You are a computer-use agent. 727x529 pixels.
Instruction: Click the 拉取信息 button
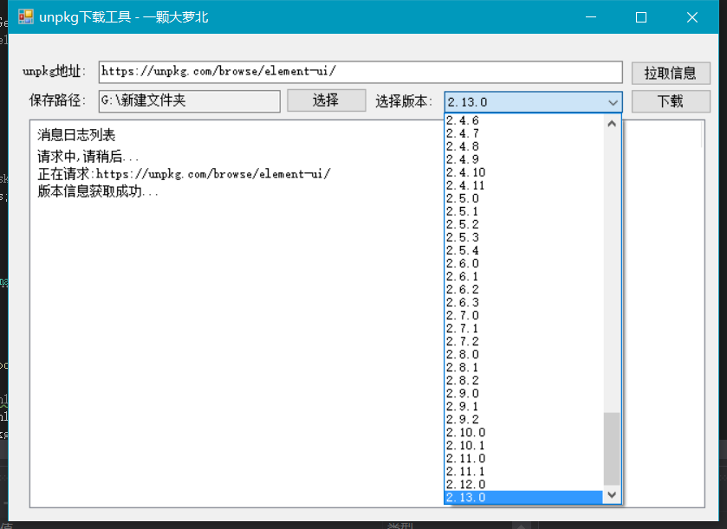670,73
